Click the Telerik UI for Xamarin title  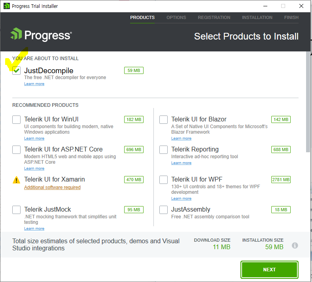(x=55, y=179)
